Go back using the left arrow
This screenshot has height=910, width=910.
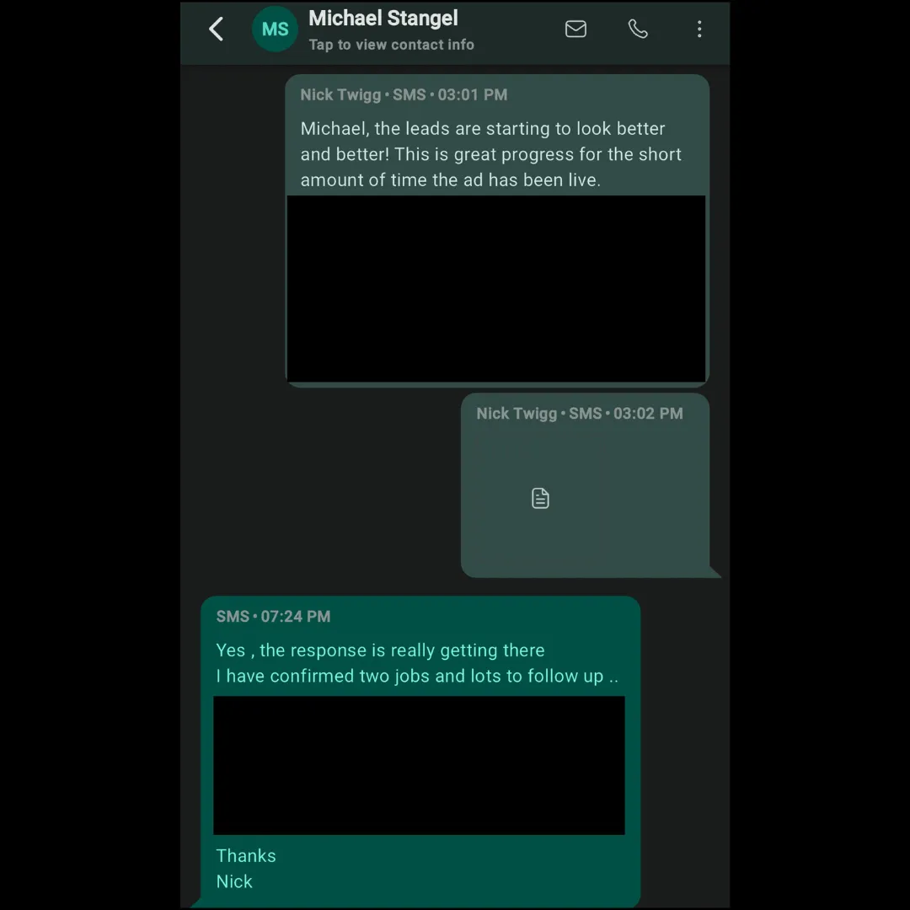pyautogui.click(x=216, y=29)
